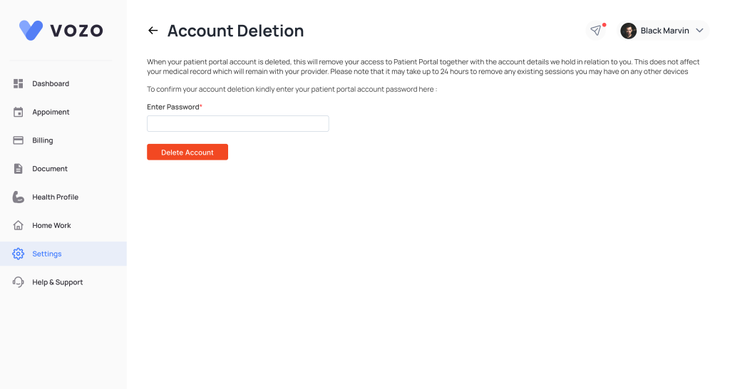Click the Health Profile muscle icon
The image size is (730, 389).
pyautogui.click(x=19, y=197)
